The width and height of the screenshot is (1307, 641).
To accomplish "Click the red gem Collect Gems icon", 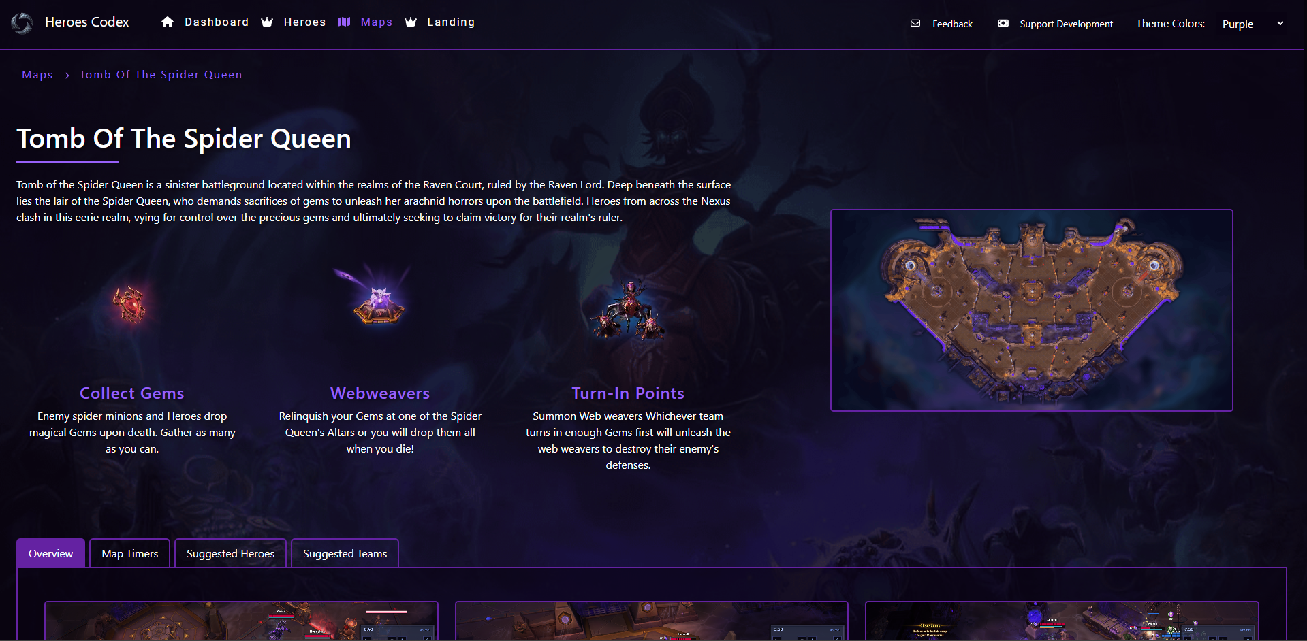I will [x=129, y=304].
